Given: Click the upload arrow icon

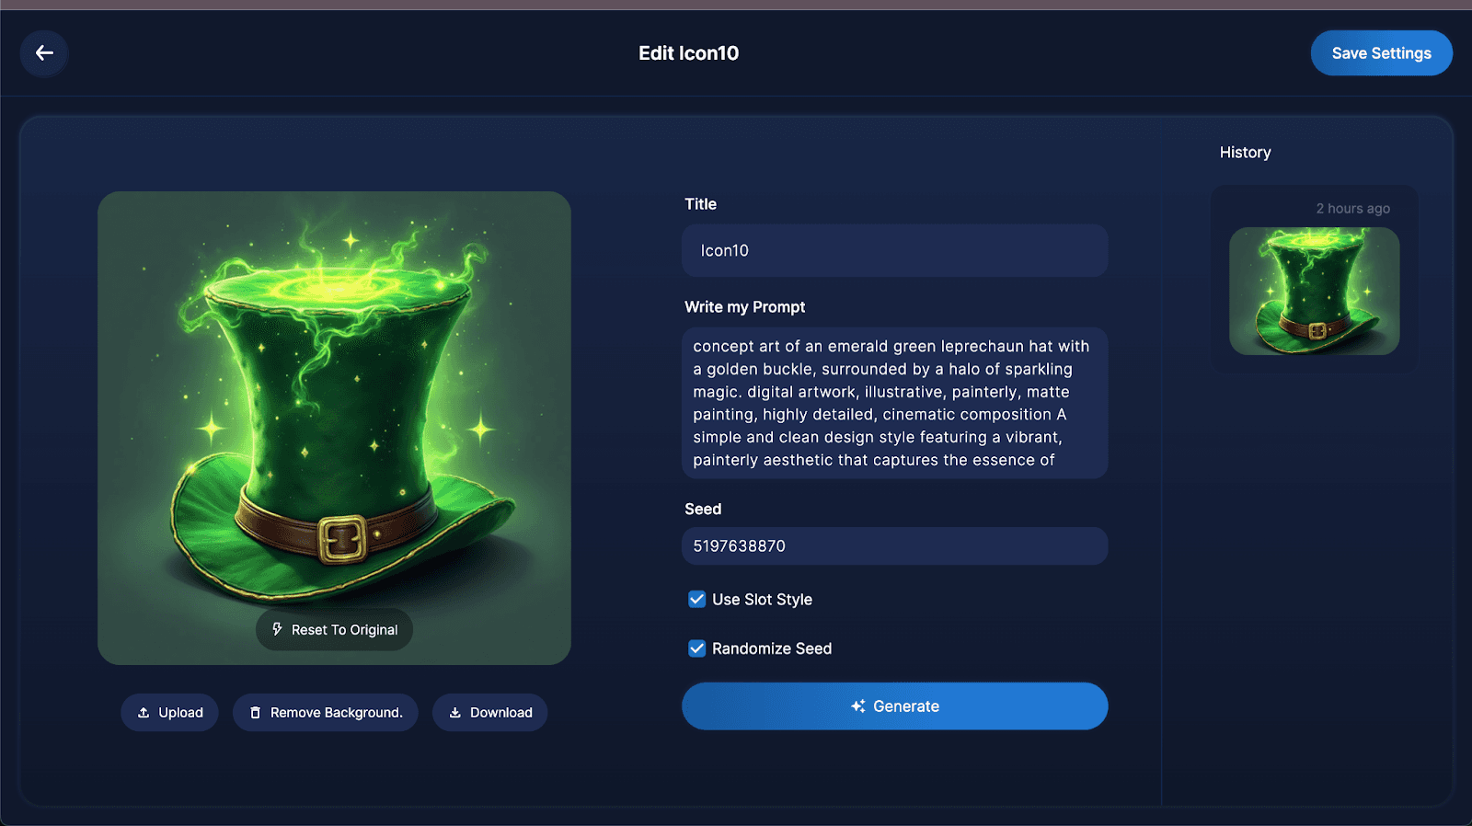Looking at the screenshot, I should click(x=144, y=713).
